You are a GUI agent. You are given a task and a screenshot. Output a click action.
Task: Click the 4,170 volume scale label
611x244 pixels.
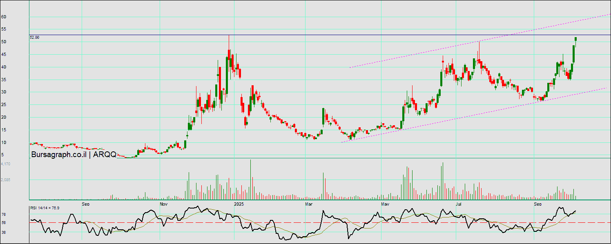tap(6, 164)
